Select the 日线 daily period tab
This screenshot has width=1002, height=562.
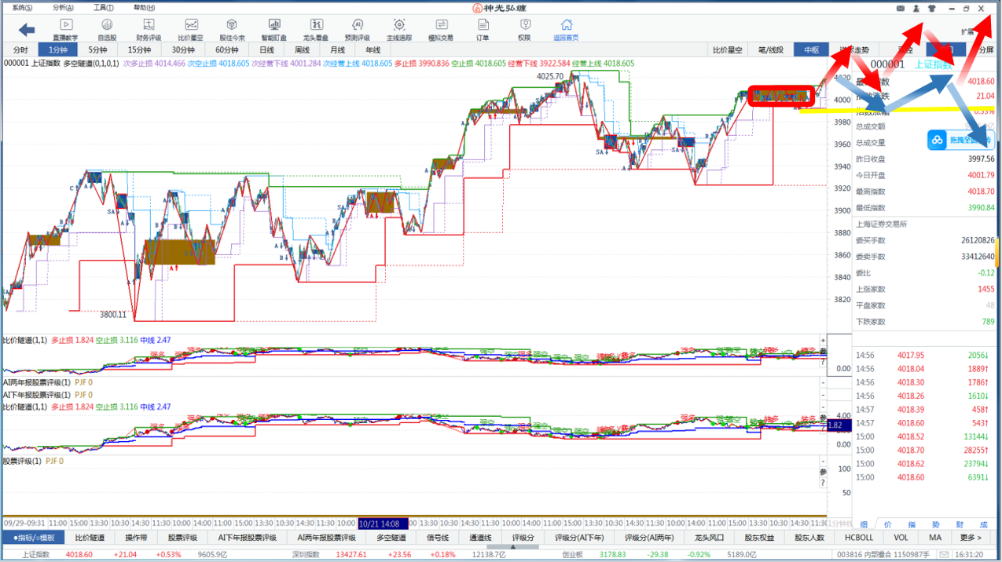tap(267, 49)
